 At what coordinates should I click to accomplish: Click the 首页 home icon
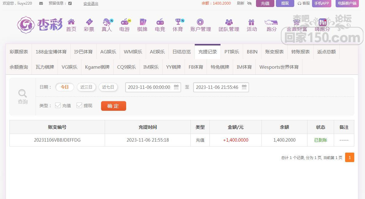click(x=71, y=22)
